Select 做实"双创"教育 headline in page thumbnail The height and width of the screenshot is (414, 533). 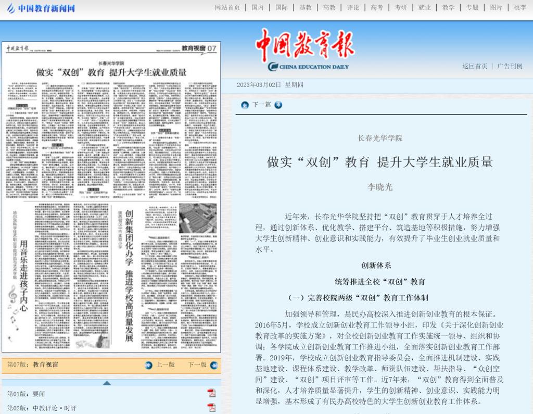[111, 72]
